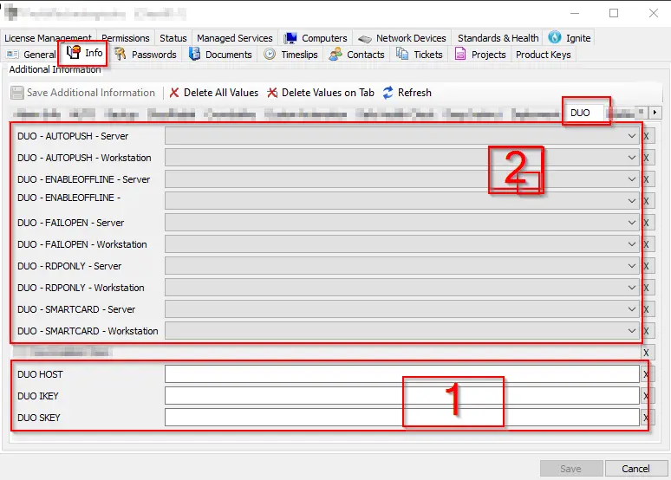Viewport: 671px width, 480px height.
Task: Select the Status tab
Action: 173,38
